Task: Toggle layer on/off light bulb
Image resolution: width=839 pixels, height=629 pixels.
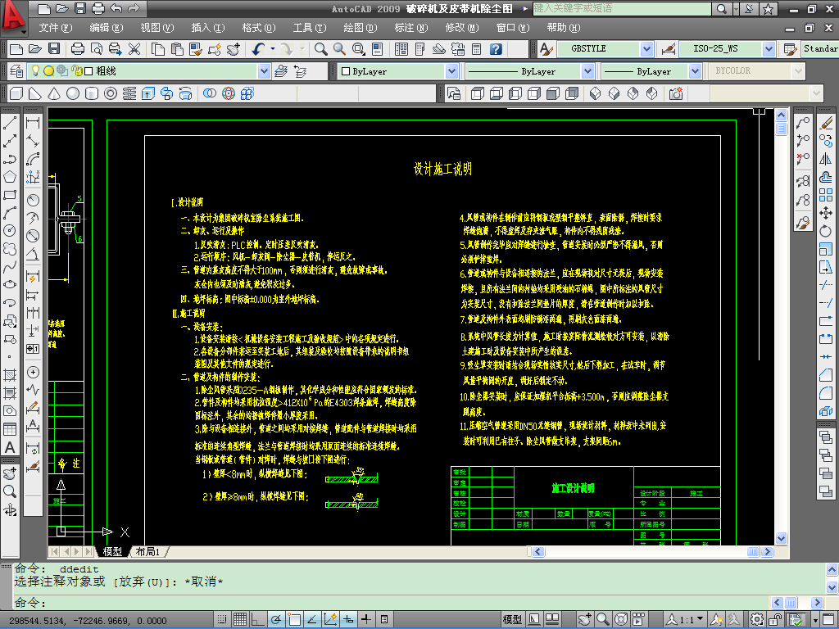Action: (x=36, y=70)
